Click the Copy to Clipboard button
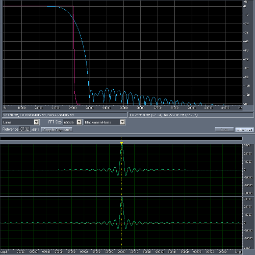 [x=57, y=130]
